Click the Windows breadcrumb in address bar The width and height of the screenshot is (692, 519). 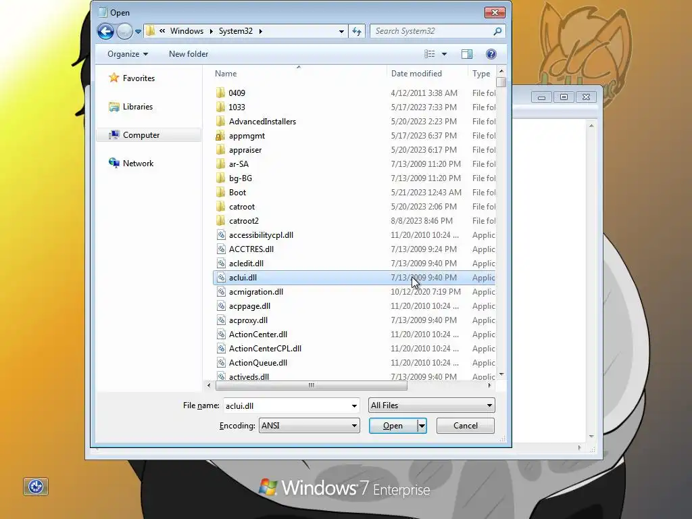(x=187, y=31)
